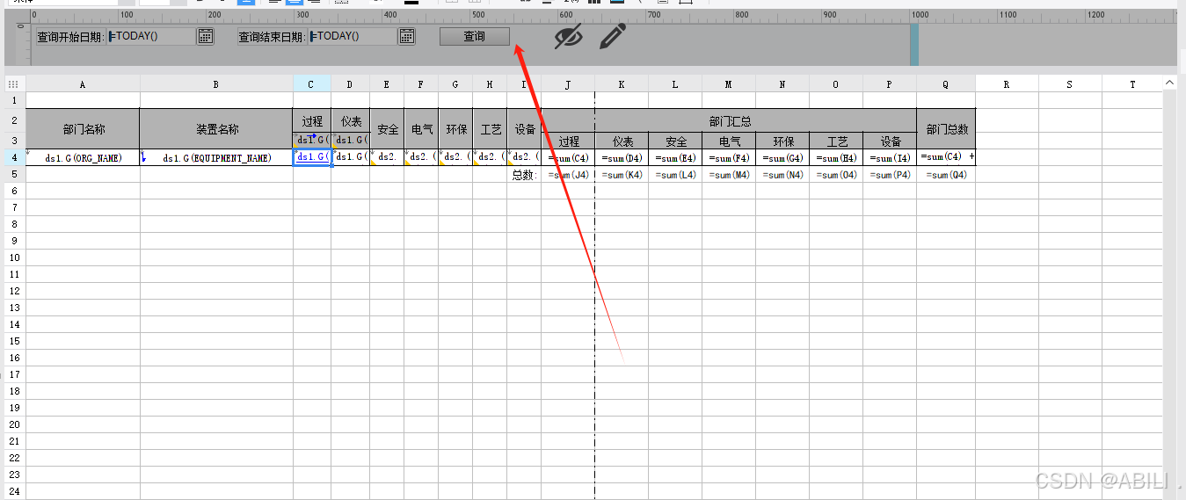Click the 查询结束日期 date input field
The height and width of the screenshot is (500, 1186).
[x=353, y=36]
